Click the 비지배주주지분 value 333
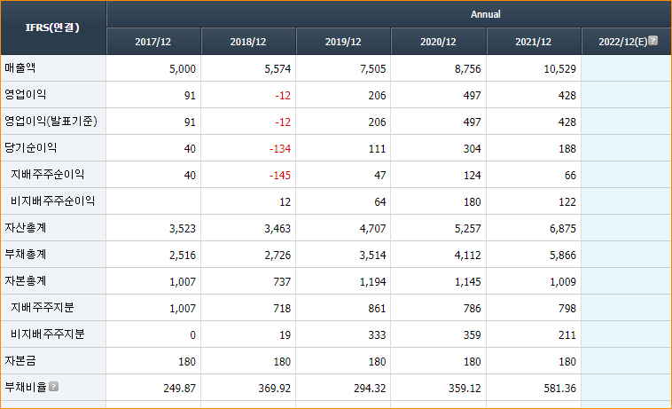 point(377,334)
